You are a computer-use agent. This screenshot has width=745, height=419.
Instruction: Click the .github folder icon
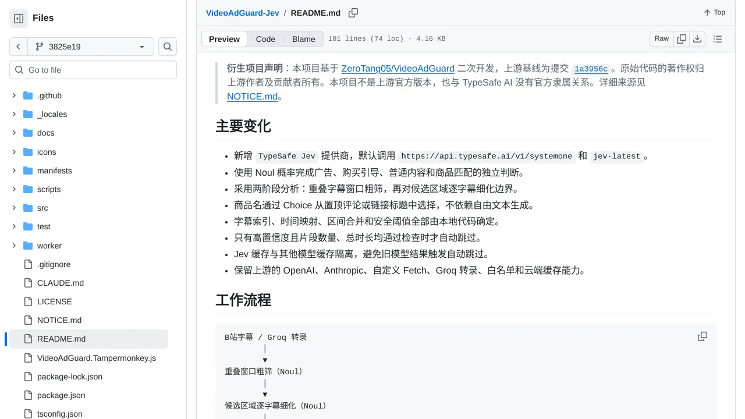click(28, 95)
